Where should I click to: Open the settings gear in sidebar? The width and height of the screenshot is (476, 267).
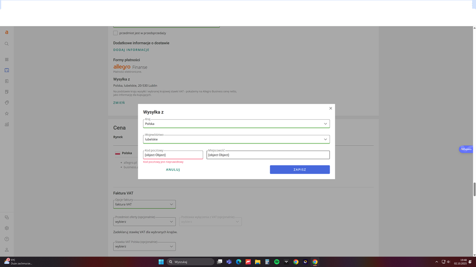[7, 228]
